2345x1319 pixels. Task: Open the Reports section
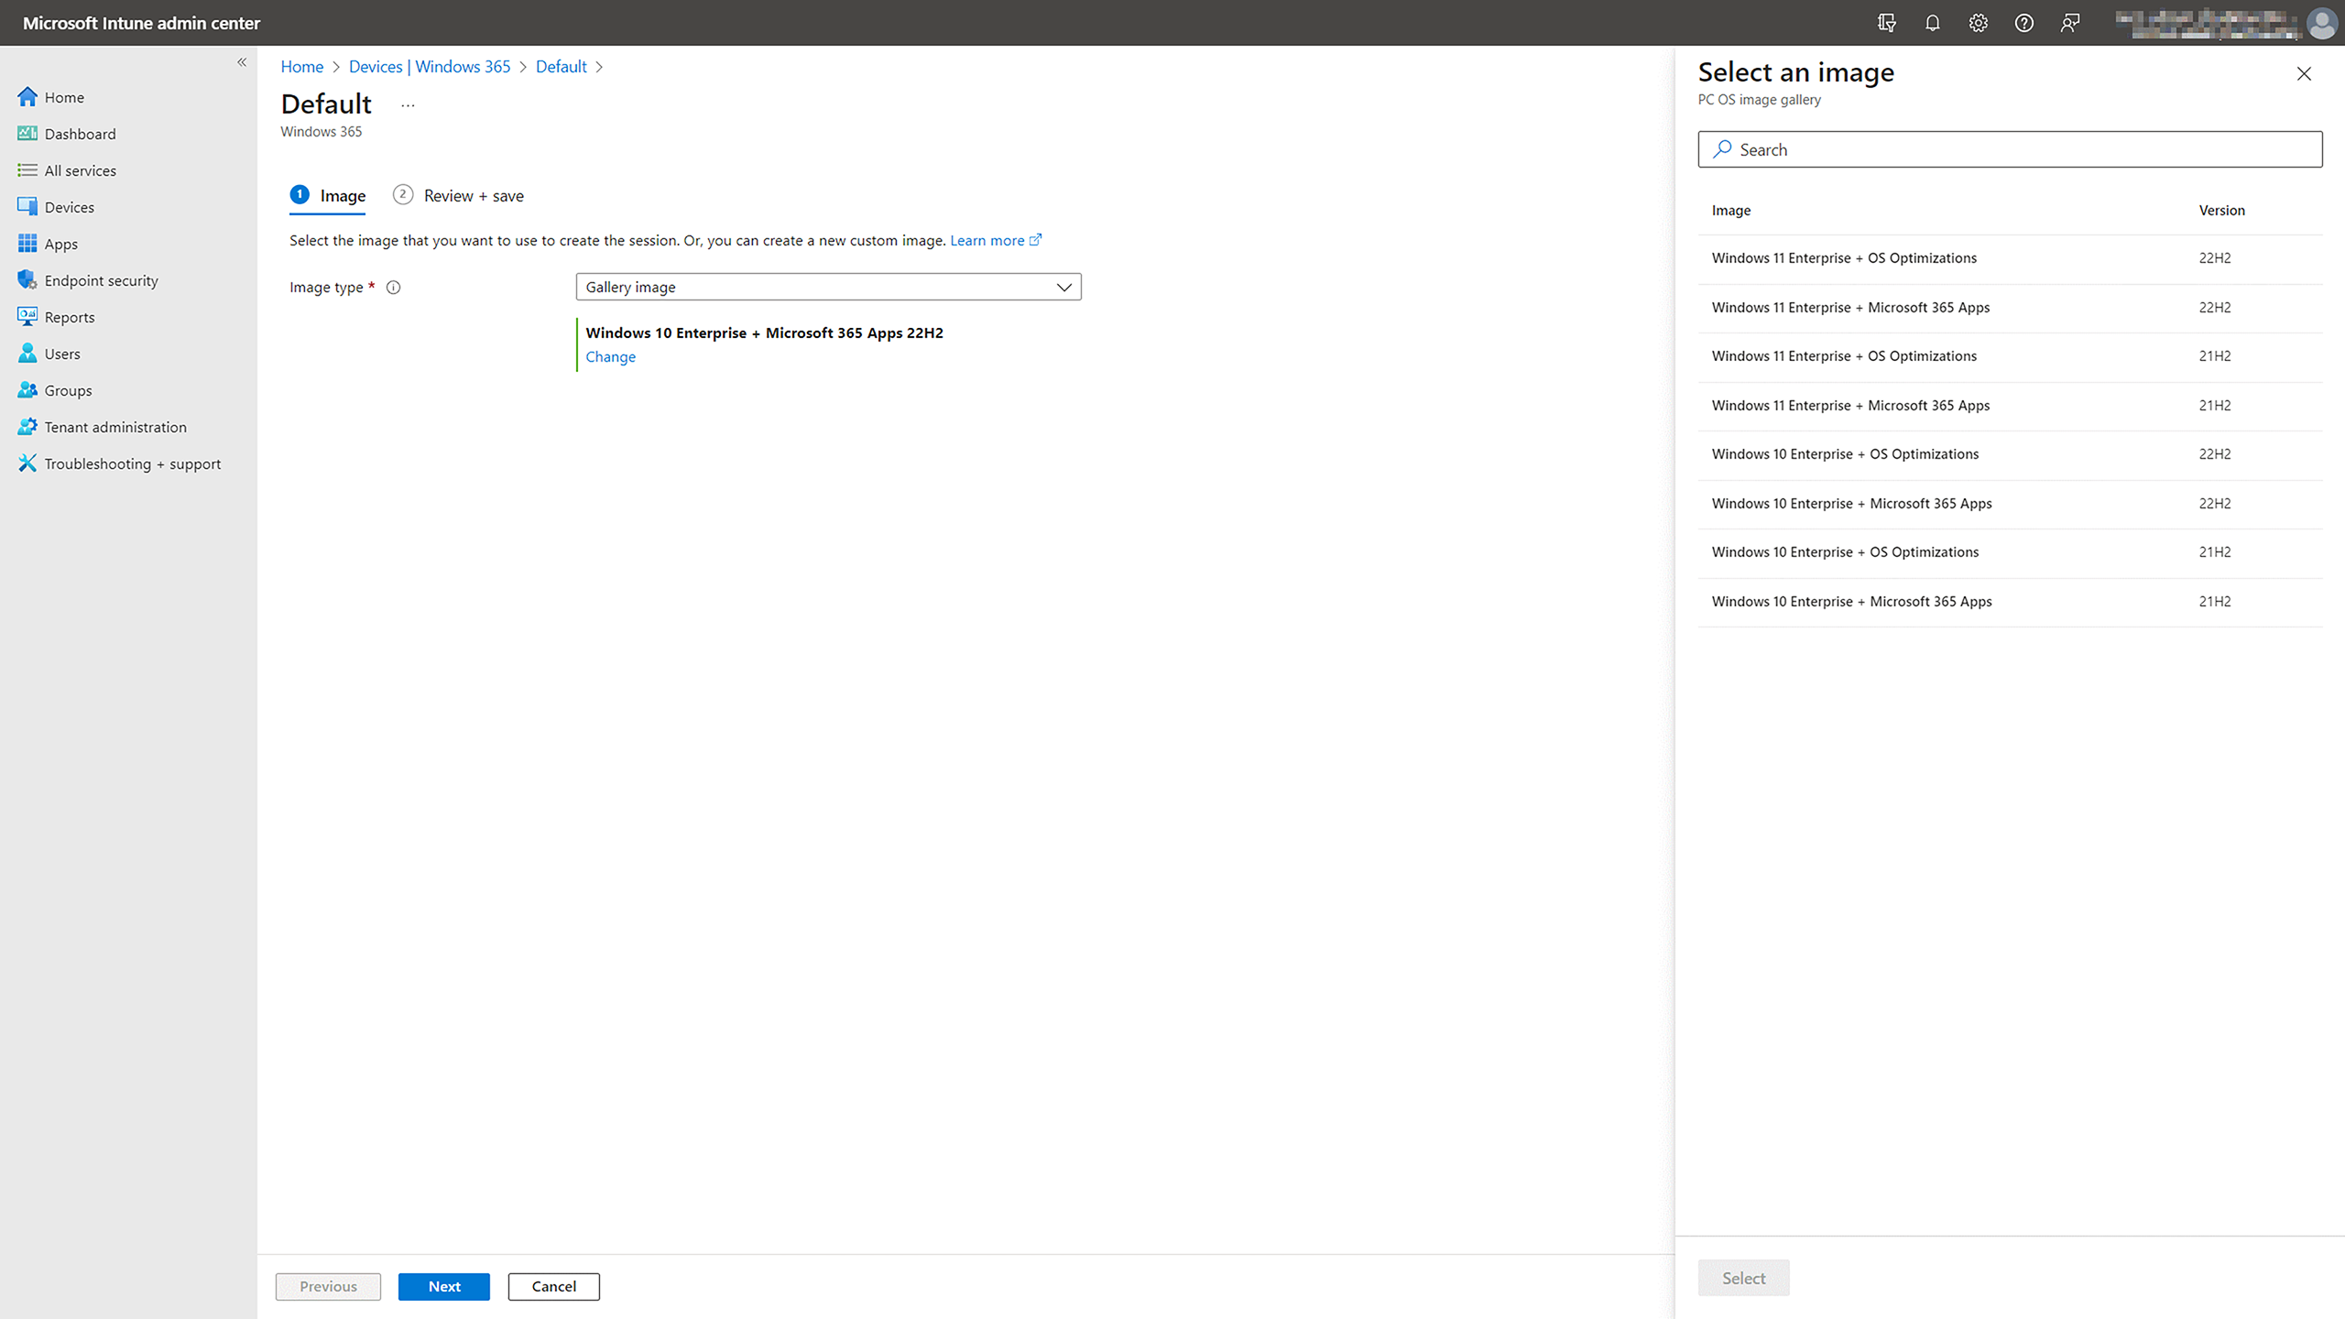coord(69,316)
